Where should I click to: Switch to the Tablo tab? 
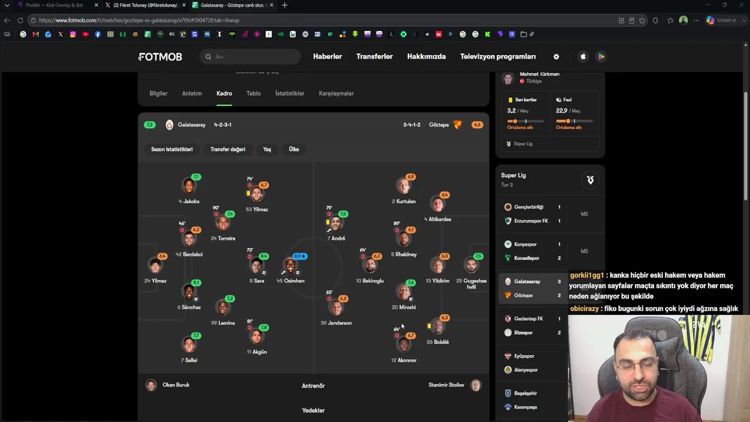[254, 93]
